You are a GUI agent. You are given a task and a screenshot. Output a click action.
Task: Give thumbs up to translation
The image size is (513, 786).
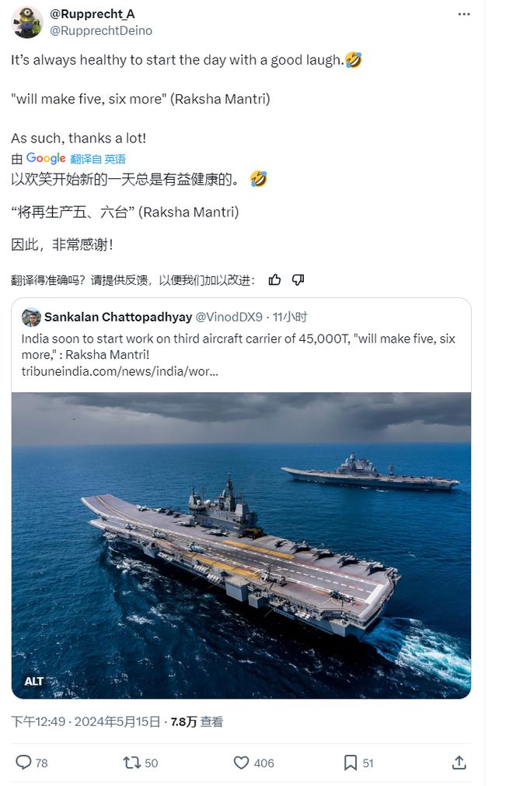coord(274,279)
